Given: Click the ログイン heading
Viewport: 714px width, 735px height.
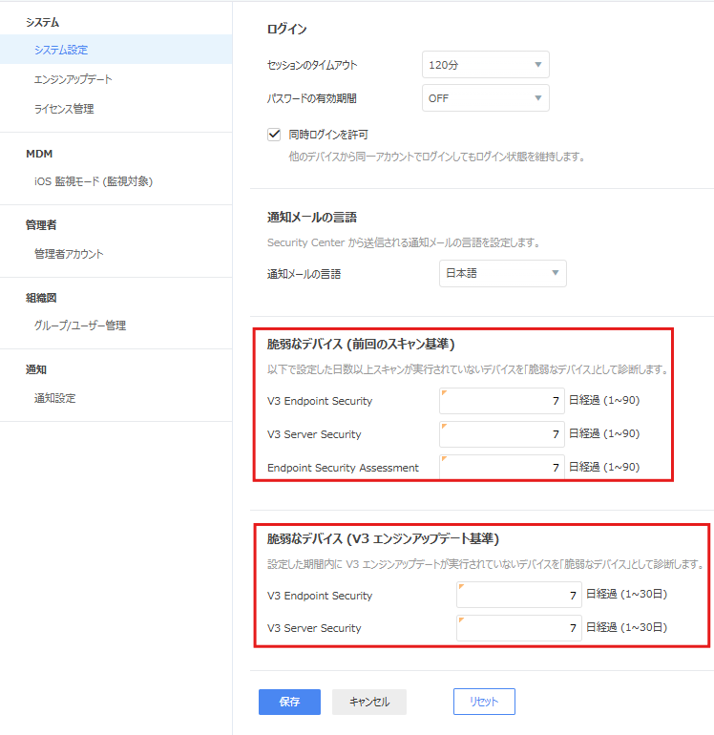Looking at the screenshot, I should [x=287, y=29].
